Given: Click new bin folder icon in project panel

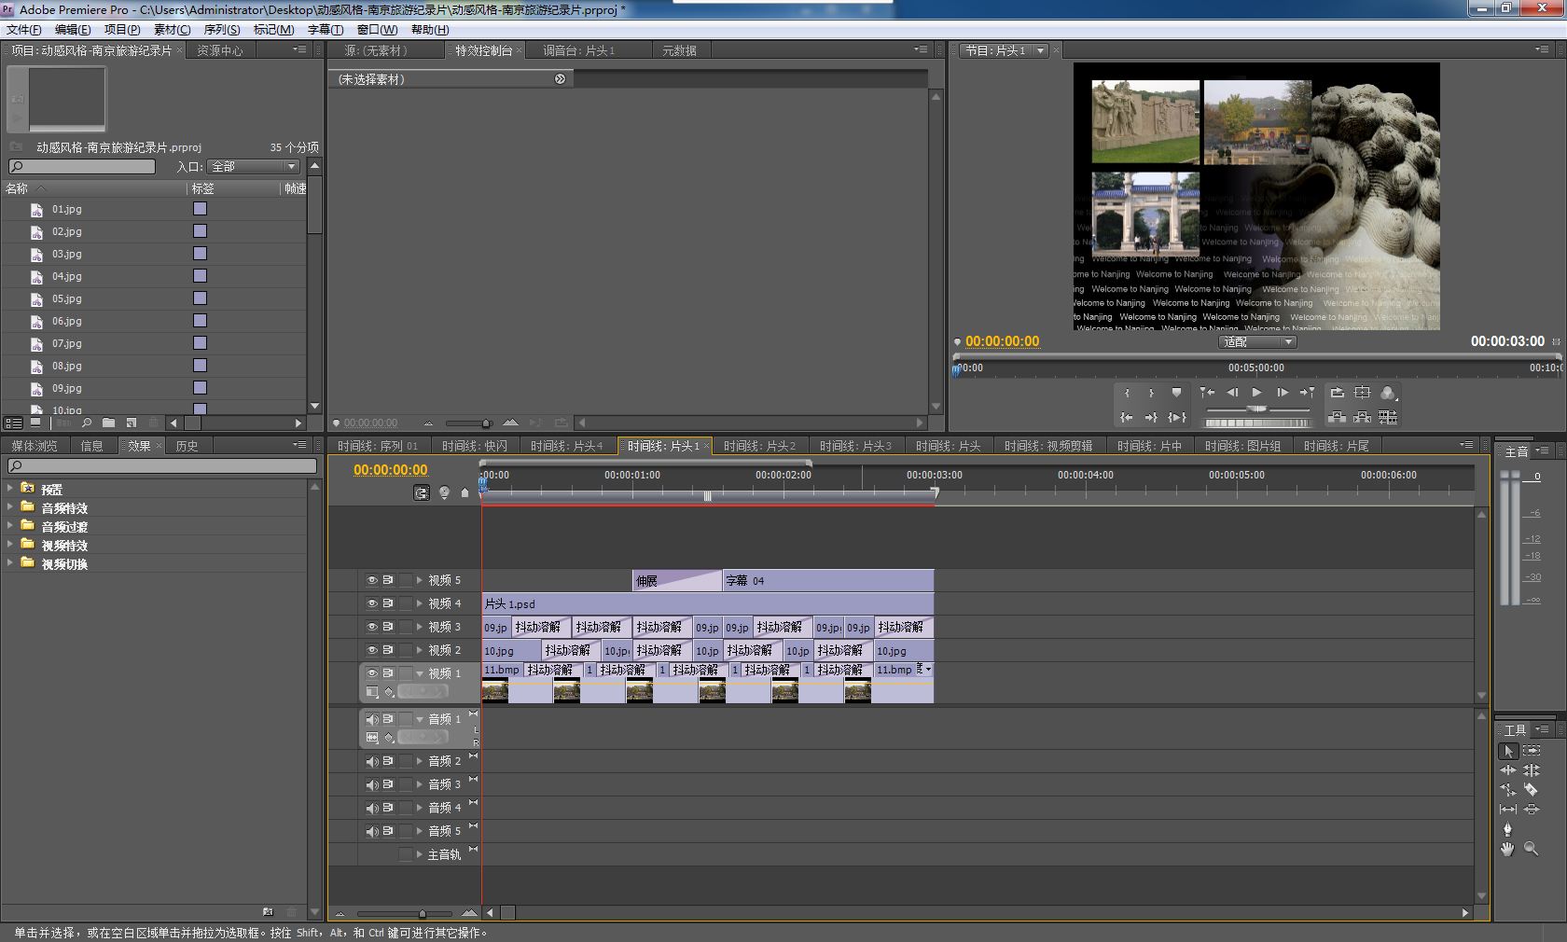Looking at the screenshot, I should pyautogui.click(x=109, y=423).
